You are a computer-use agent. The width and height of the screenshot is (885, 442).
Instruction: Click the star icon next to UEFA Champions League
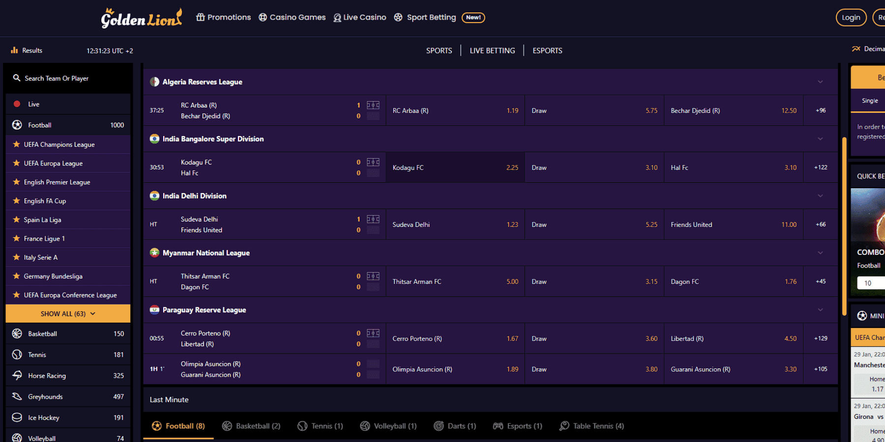point(17,144)
